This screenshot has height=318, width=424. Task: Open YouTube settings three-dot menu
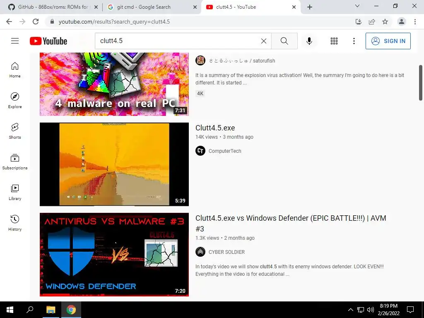354,41
